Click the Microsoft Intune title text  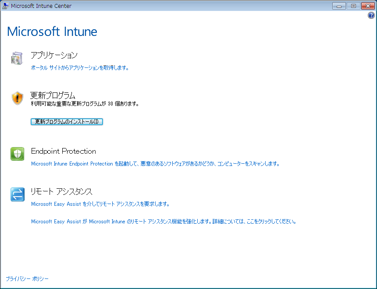(x=52, y=32)
